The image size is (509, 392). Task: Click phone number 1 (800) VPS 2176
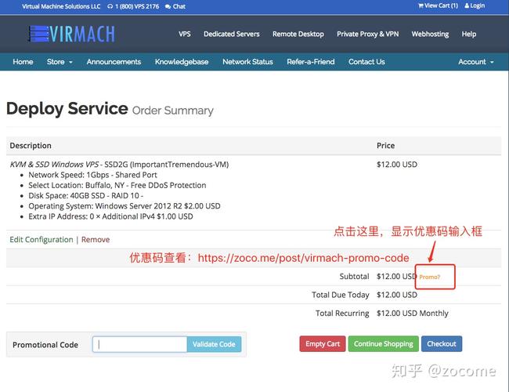point(137,6)
